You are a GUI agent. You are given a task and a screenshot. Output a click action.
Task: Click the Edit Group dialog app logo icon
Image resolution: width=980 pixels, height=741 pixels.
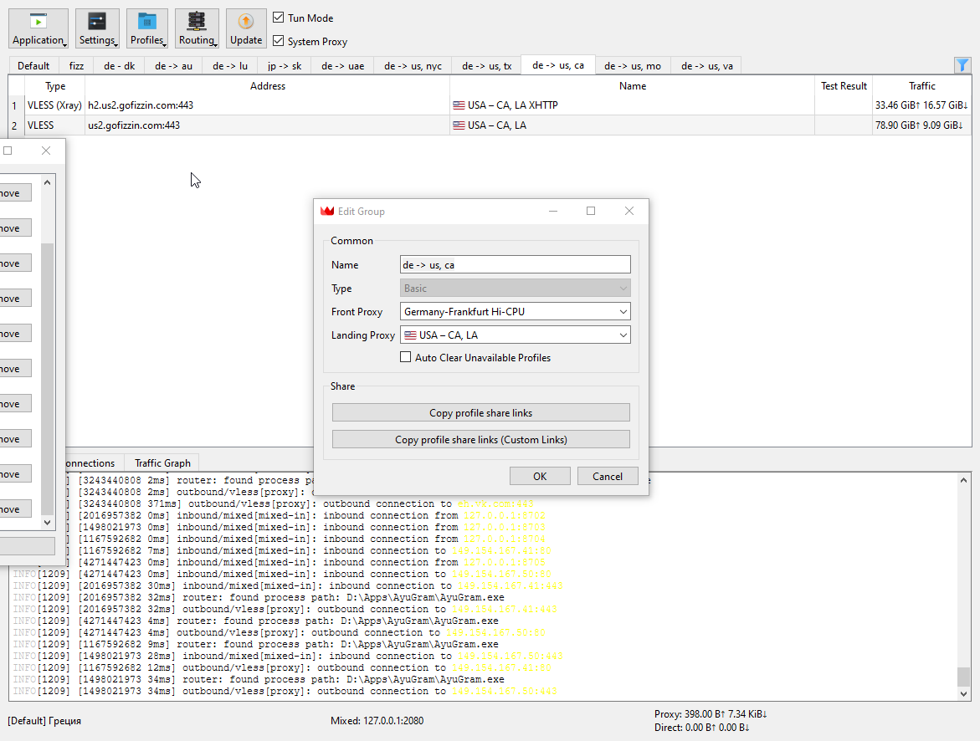[x=327, y=212]
